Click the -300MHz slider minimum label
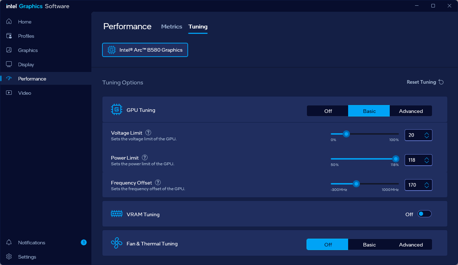The width and height of the screenshot is (458, 265). coord(339,190)
